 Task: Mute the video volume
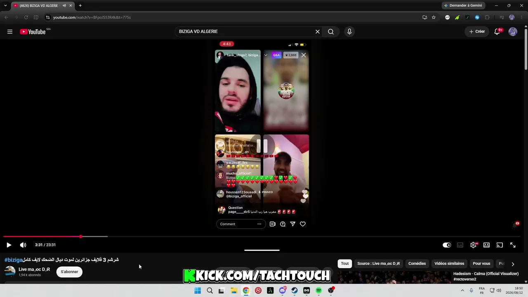[23, 245]
